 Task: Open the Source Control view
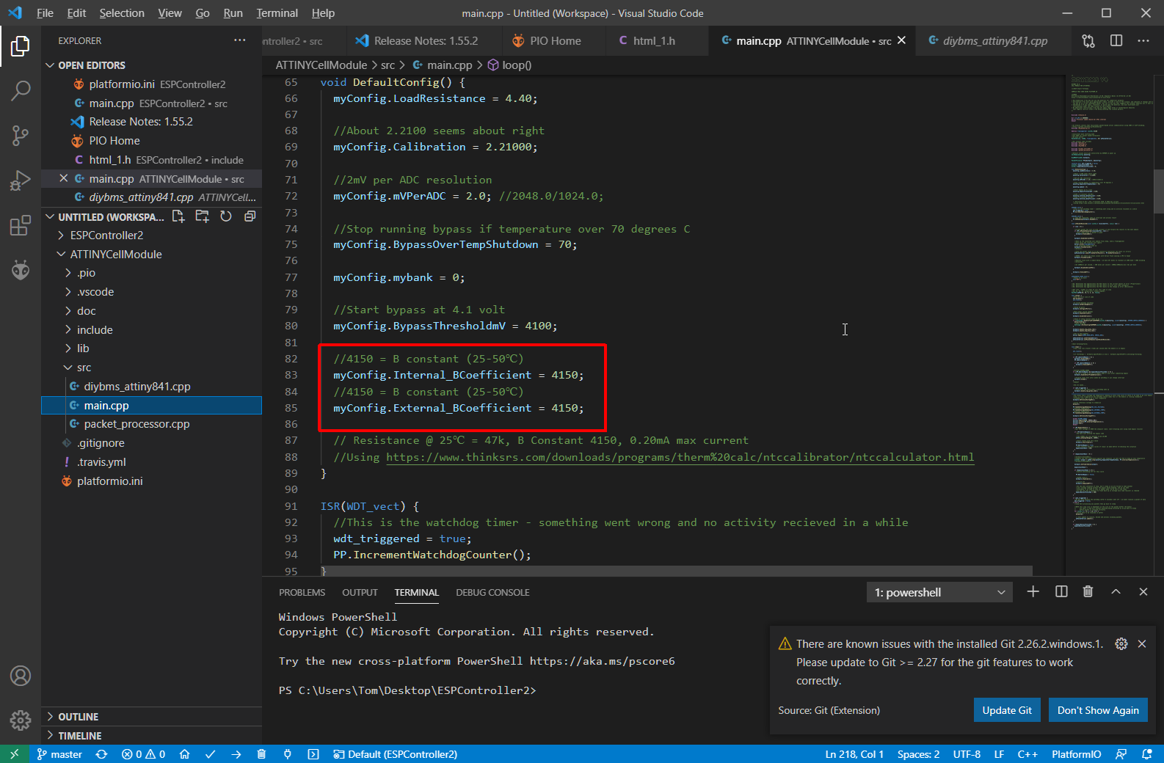[21, 135]
